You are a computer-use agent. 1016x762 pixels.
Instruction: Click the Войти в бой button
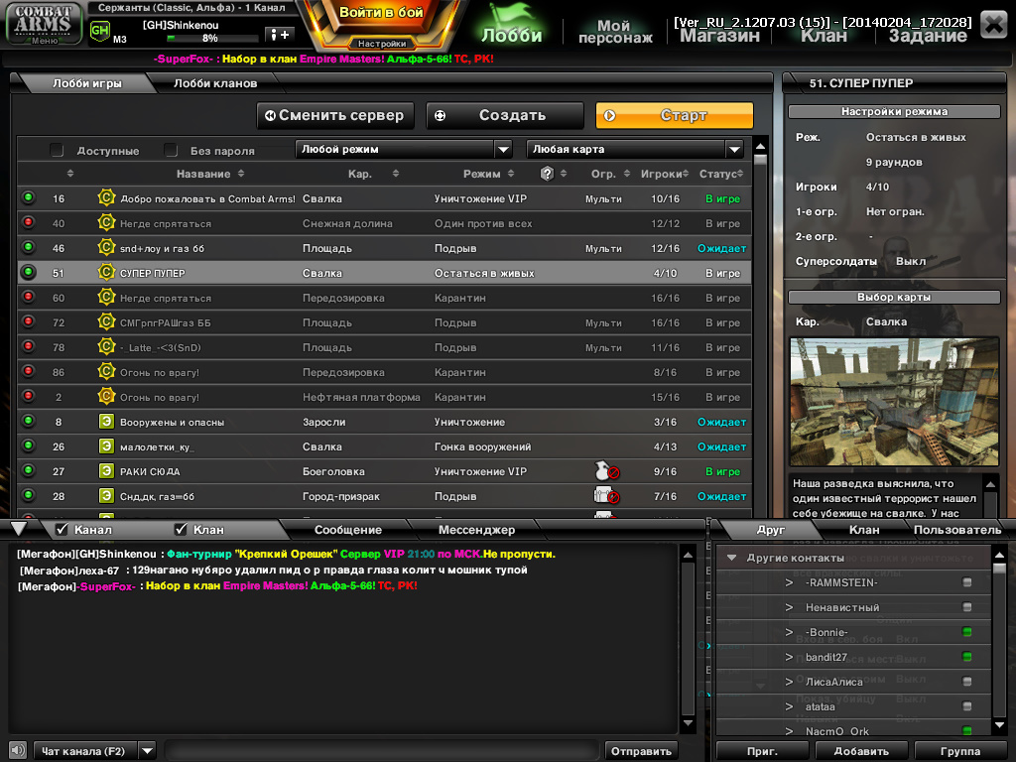pyautogui.click(x=381, y=13)
